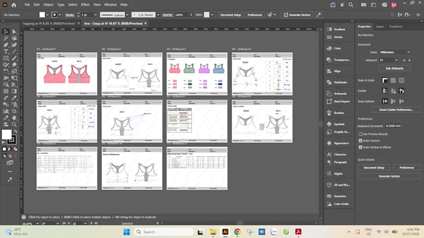Select the Pen tool
Screen dimensions: 424x238
click(x=6, y=45)
